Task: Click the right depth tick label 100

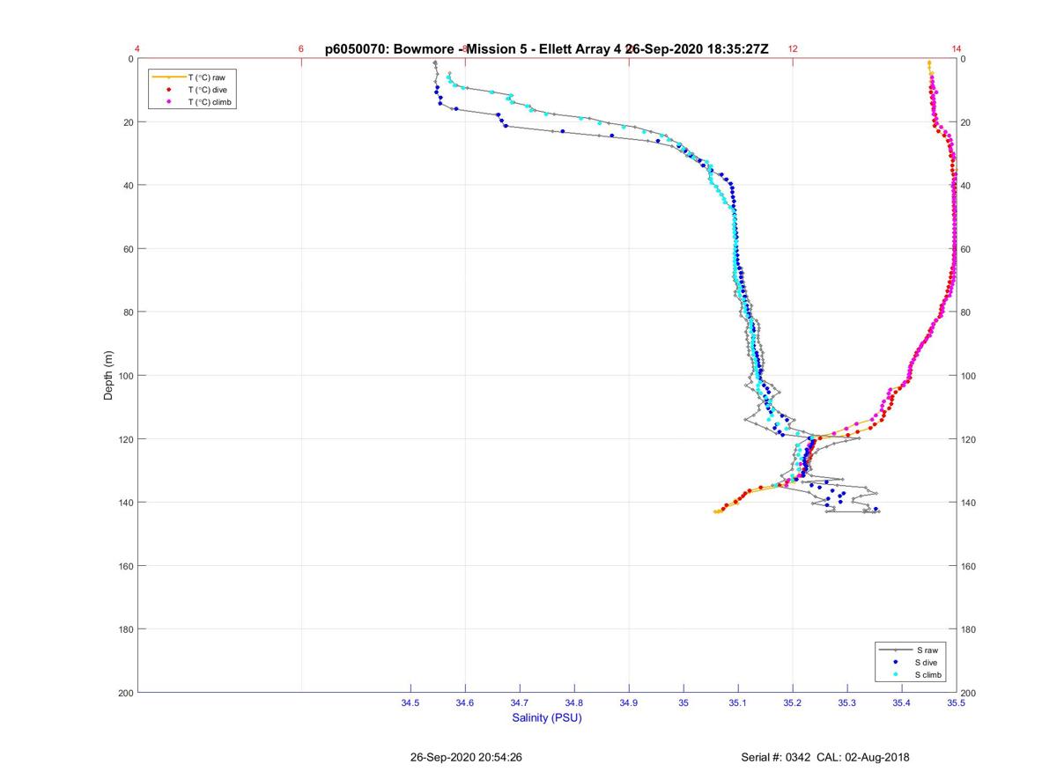Action: [968, 376]
